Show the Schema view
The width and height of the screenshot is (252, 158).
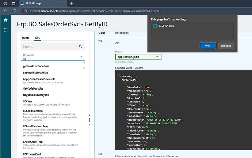(139, 68)
